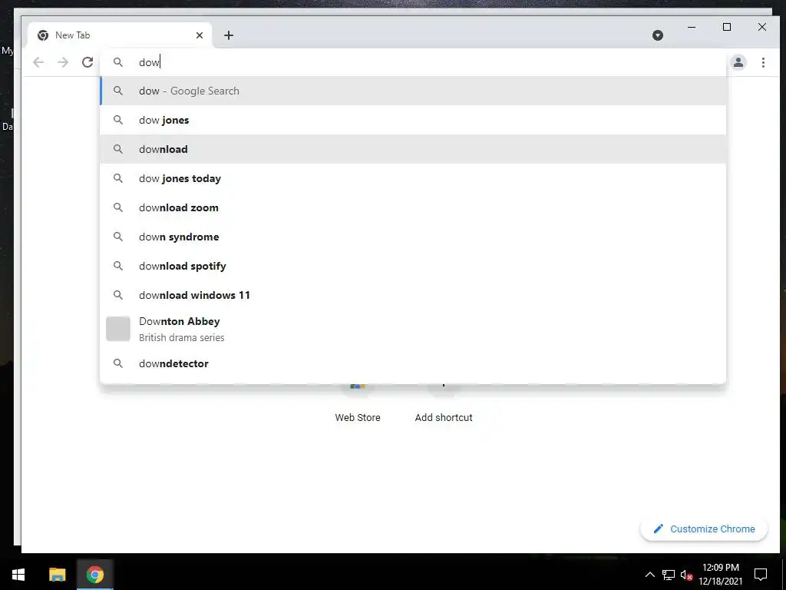786x590 pixels.
Task: Select 'dow - Google Search' suggestion
Action: tap(413, 91)
